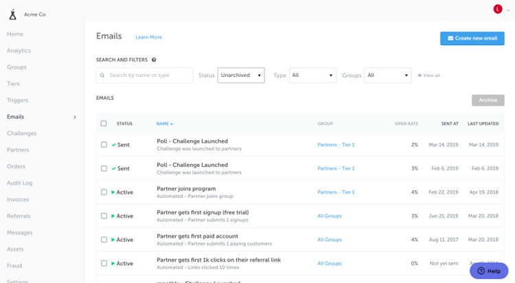Open Tiers in sidebar
Screen dimensions: 515x283
click(13, 84)
